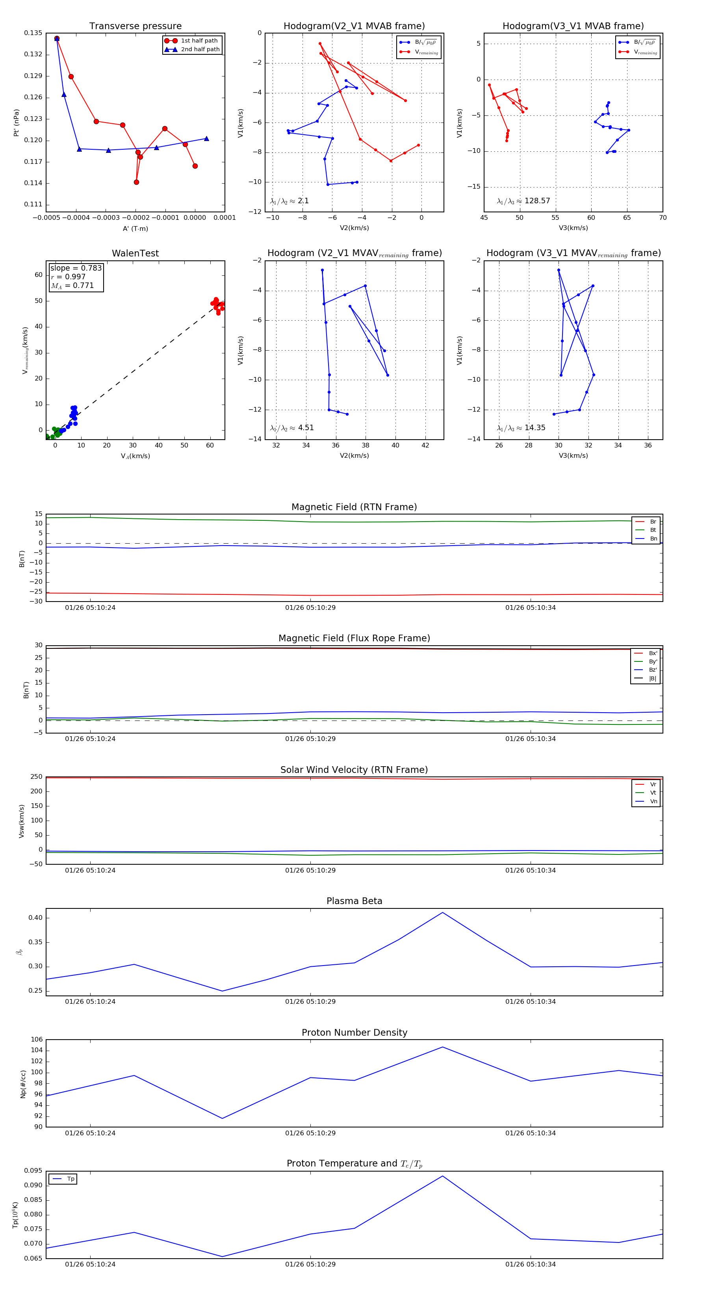Viewport: 709px width, 1300px height.
Task: Select the "|B|" legend entry
Action: pyautogui.click(x=646, y=678)
